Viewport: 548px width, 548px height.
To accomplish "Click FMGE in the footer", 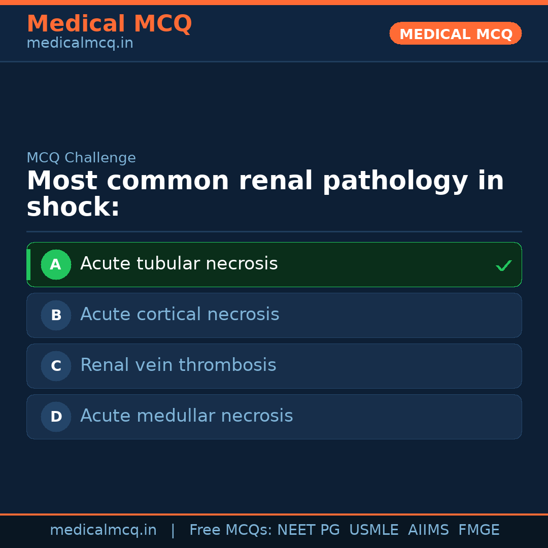I will pos(478,530).
